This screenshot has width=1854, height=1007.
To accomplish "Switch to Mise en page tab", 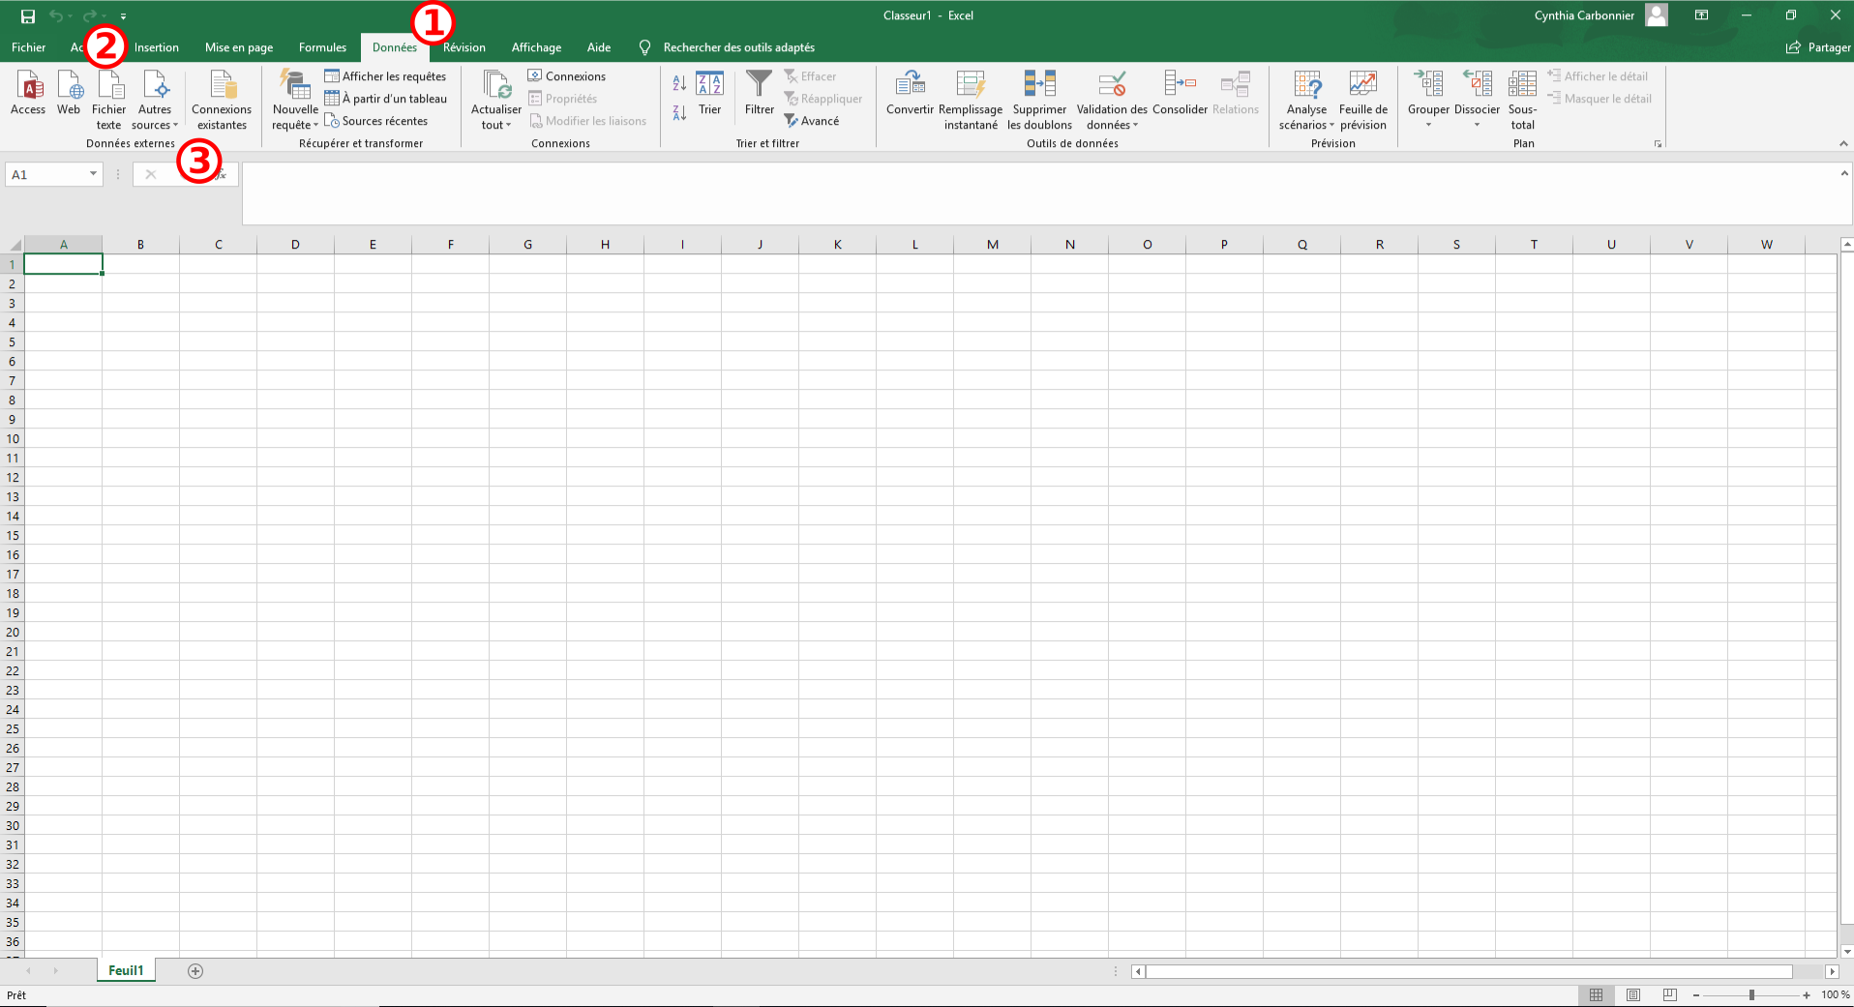I will pos(239,47).
